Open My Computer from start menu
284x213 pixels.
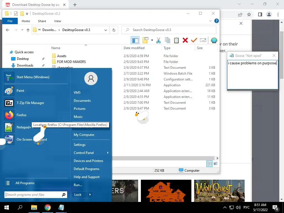84,135
